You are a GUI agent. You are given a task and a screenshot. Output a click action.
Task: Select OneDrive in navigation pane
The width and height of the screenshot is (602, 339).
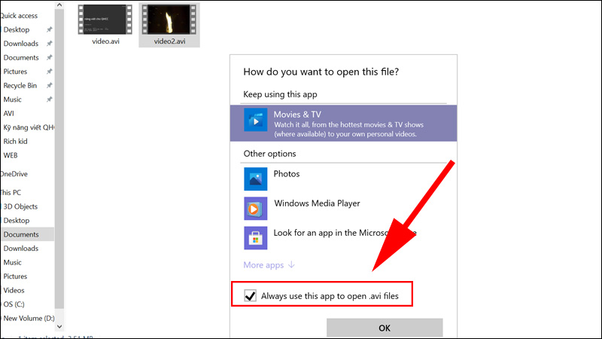[14, 174]
